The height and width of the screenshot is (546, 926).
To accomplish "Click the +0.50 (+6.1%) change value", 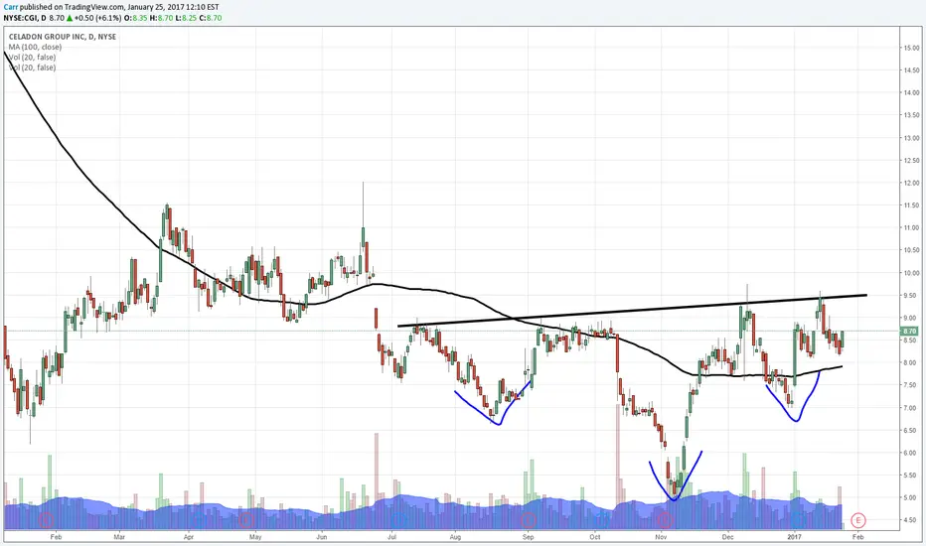I will [97, 18].
